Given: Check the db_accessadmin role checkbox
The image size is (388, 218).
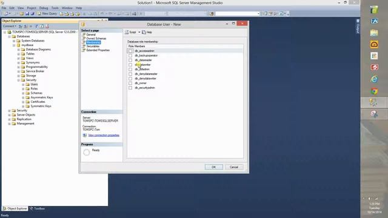Looking at the screenshot, I should click(x=130, y=51).
